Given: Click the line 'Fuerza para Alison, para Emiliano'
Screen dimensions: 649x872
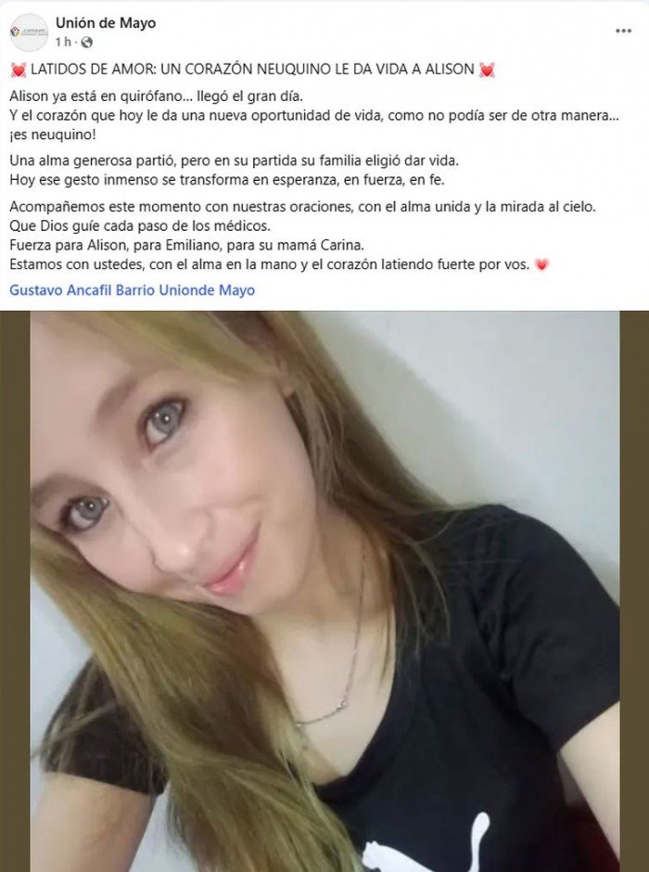Looking at the screenshot, I should [x=186, y=245].
